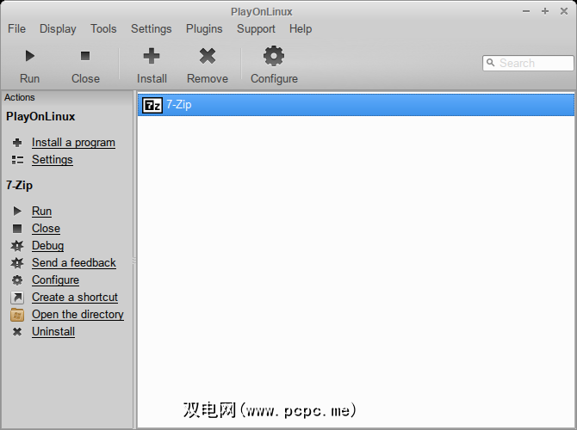This screenshot has height=430, width=577.
Task: Click the sidebar Close link
Action: [46, 228]
